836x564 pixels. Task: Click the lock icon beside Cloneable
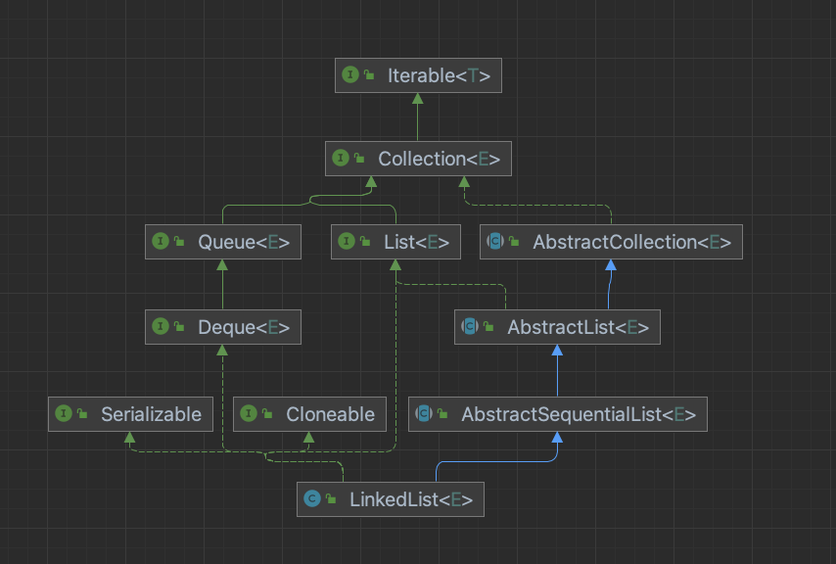267,413
